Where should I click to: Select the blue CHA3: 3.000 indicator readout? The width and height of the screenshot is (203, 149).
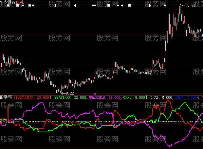click(186, 97)
